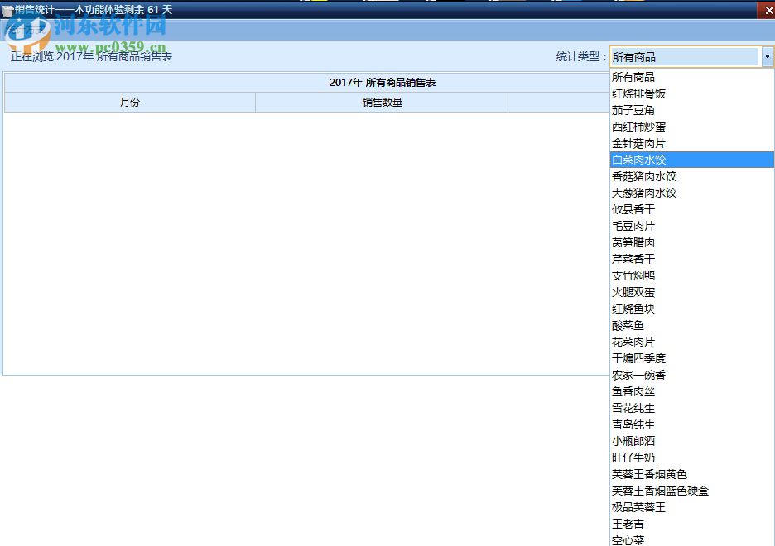Choose 火腿双蛋 option
The image size is (775, 546).
[x=692, y=292]
